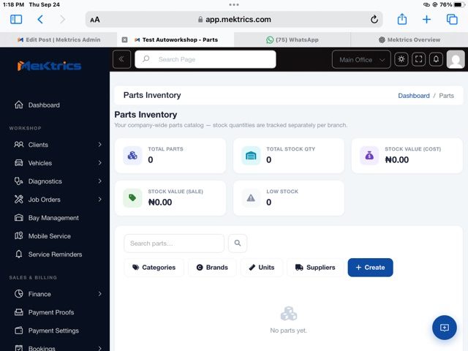Expand the Job Orders submenu chevron
Image resolution: width=468 pixels, height=351 pixels.
click(100, 200)
